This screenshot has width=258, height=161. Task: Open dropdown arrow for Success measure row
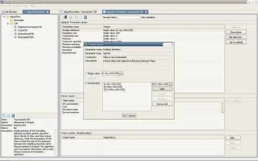point(223,112)
